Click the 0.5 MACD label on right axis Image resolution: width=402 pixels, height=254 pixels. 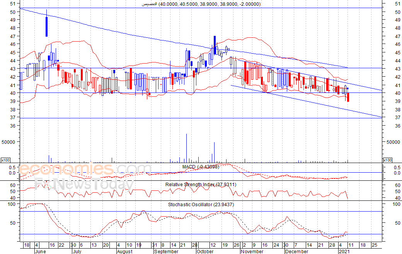(397, 167)
